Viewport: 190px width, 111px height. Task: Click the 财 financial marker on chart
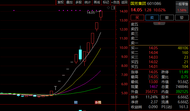point(76,102)
